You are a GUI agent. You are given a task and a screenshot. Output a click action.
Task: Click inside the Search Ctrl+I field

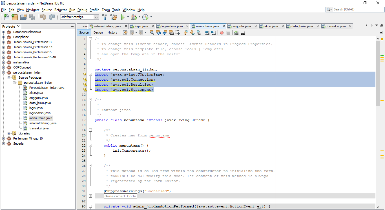(355, 9)
